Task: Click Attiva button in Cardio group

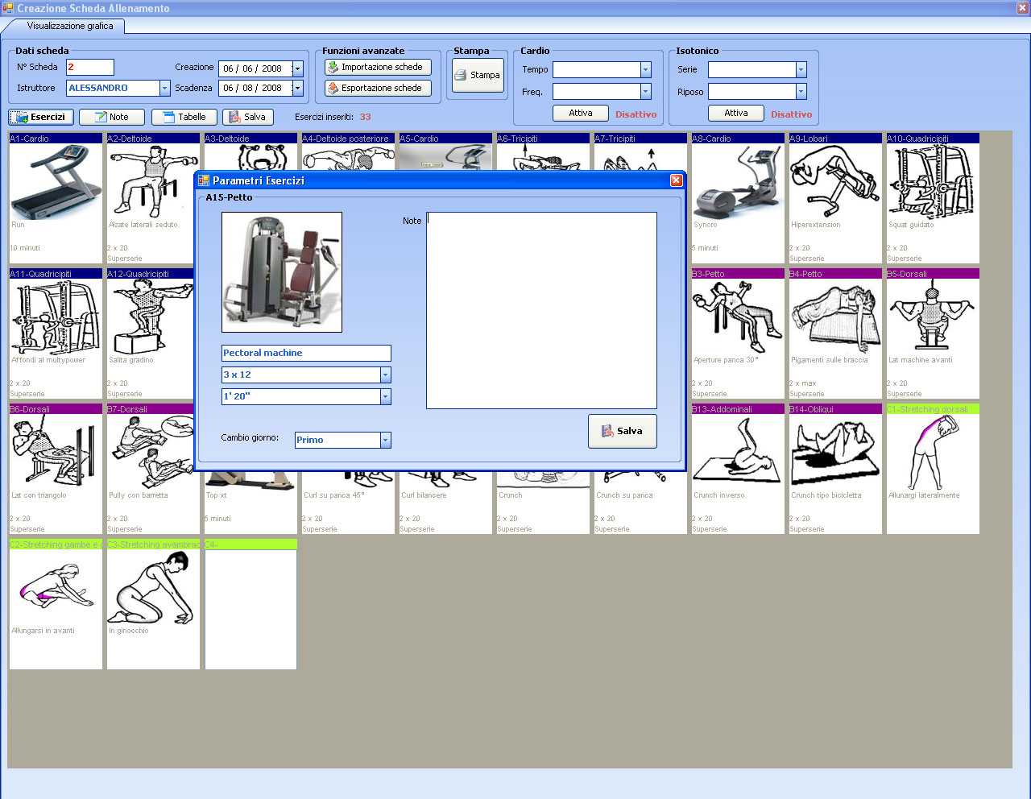Action: (580, 113)
